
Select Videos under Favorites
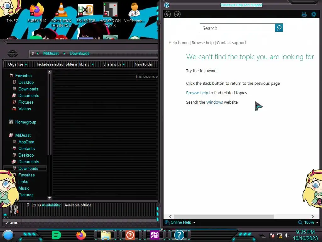pos(25,109)
